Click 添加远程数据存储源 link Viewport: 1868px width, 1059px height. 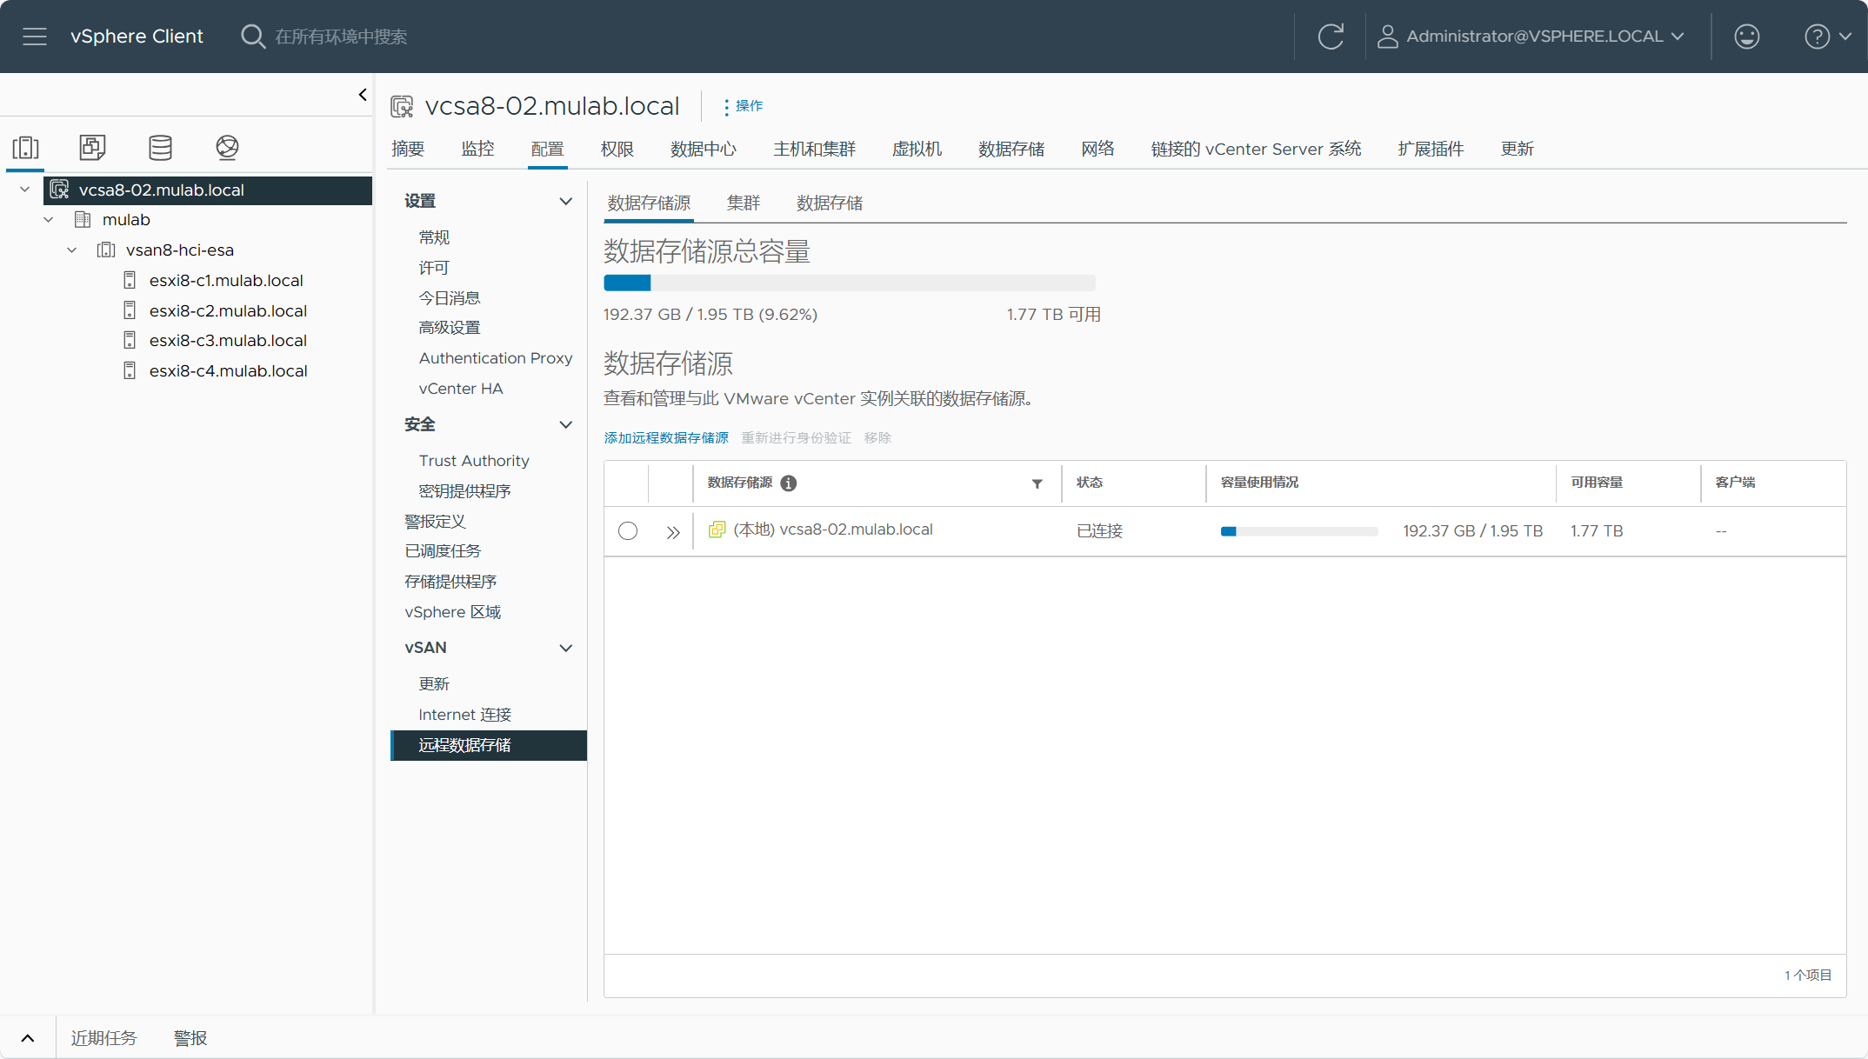666,438
